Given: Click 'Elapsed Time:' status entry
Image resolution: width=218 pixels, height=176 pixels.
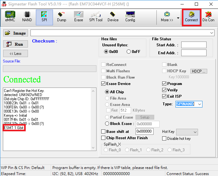Looking at the screenshot, I should 13,174.
